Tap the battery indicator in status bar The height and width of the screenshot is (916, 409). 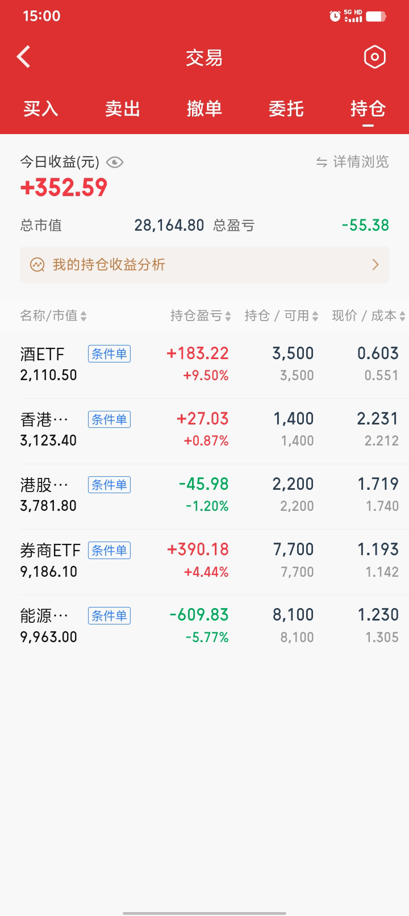point(375,16)
